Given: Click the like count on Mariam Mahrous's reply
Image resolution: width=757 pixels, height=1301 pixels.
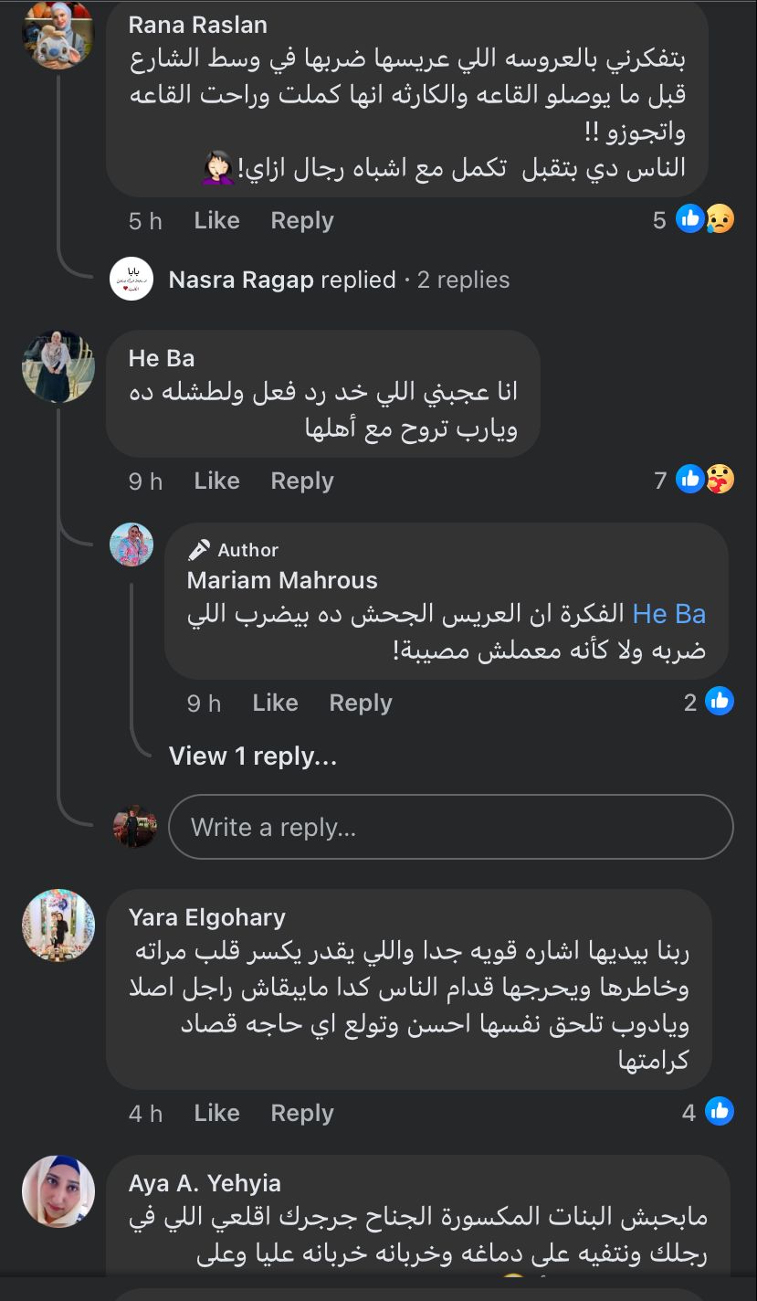Looking at the screenshot, I should coord(709,702).
